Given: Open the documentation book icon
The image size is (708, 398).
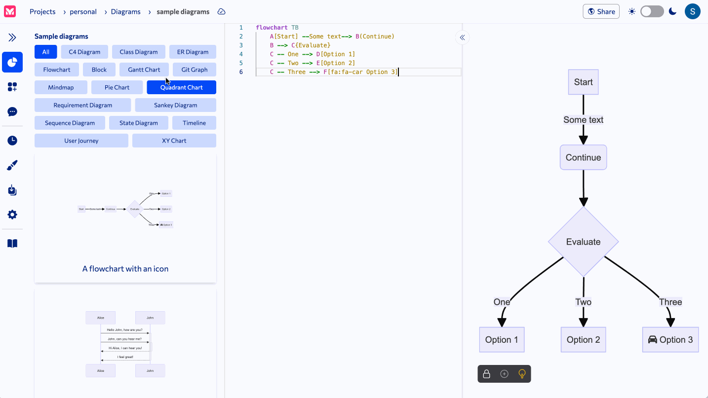Looking at the screenshot, I should [12, 243].
